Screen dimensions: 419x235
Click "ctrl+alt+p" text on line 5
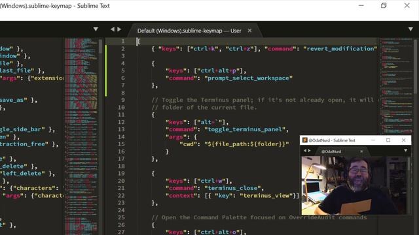click(x=218, y=70)
